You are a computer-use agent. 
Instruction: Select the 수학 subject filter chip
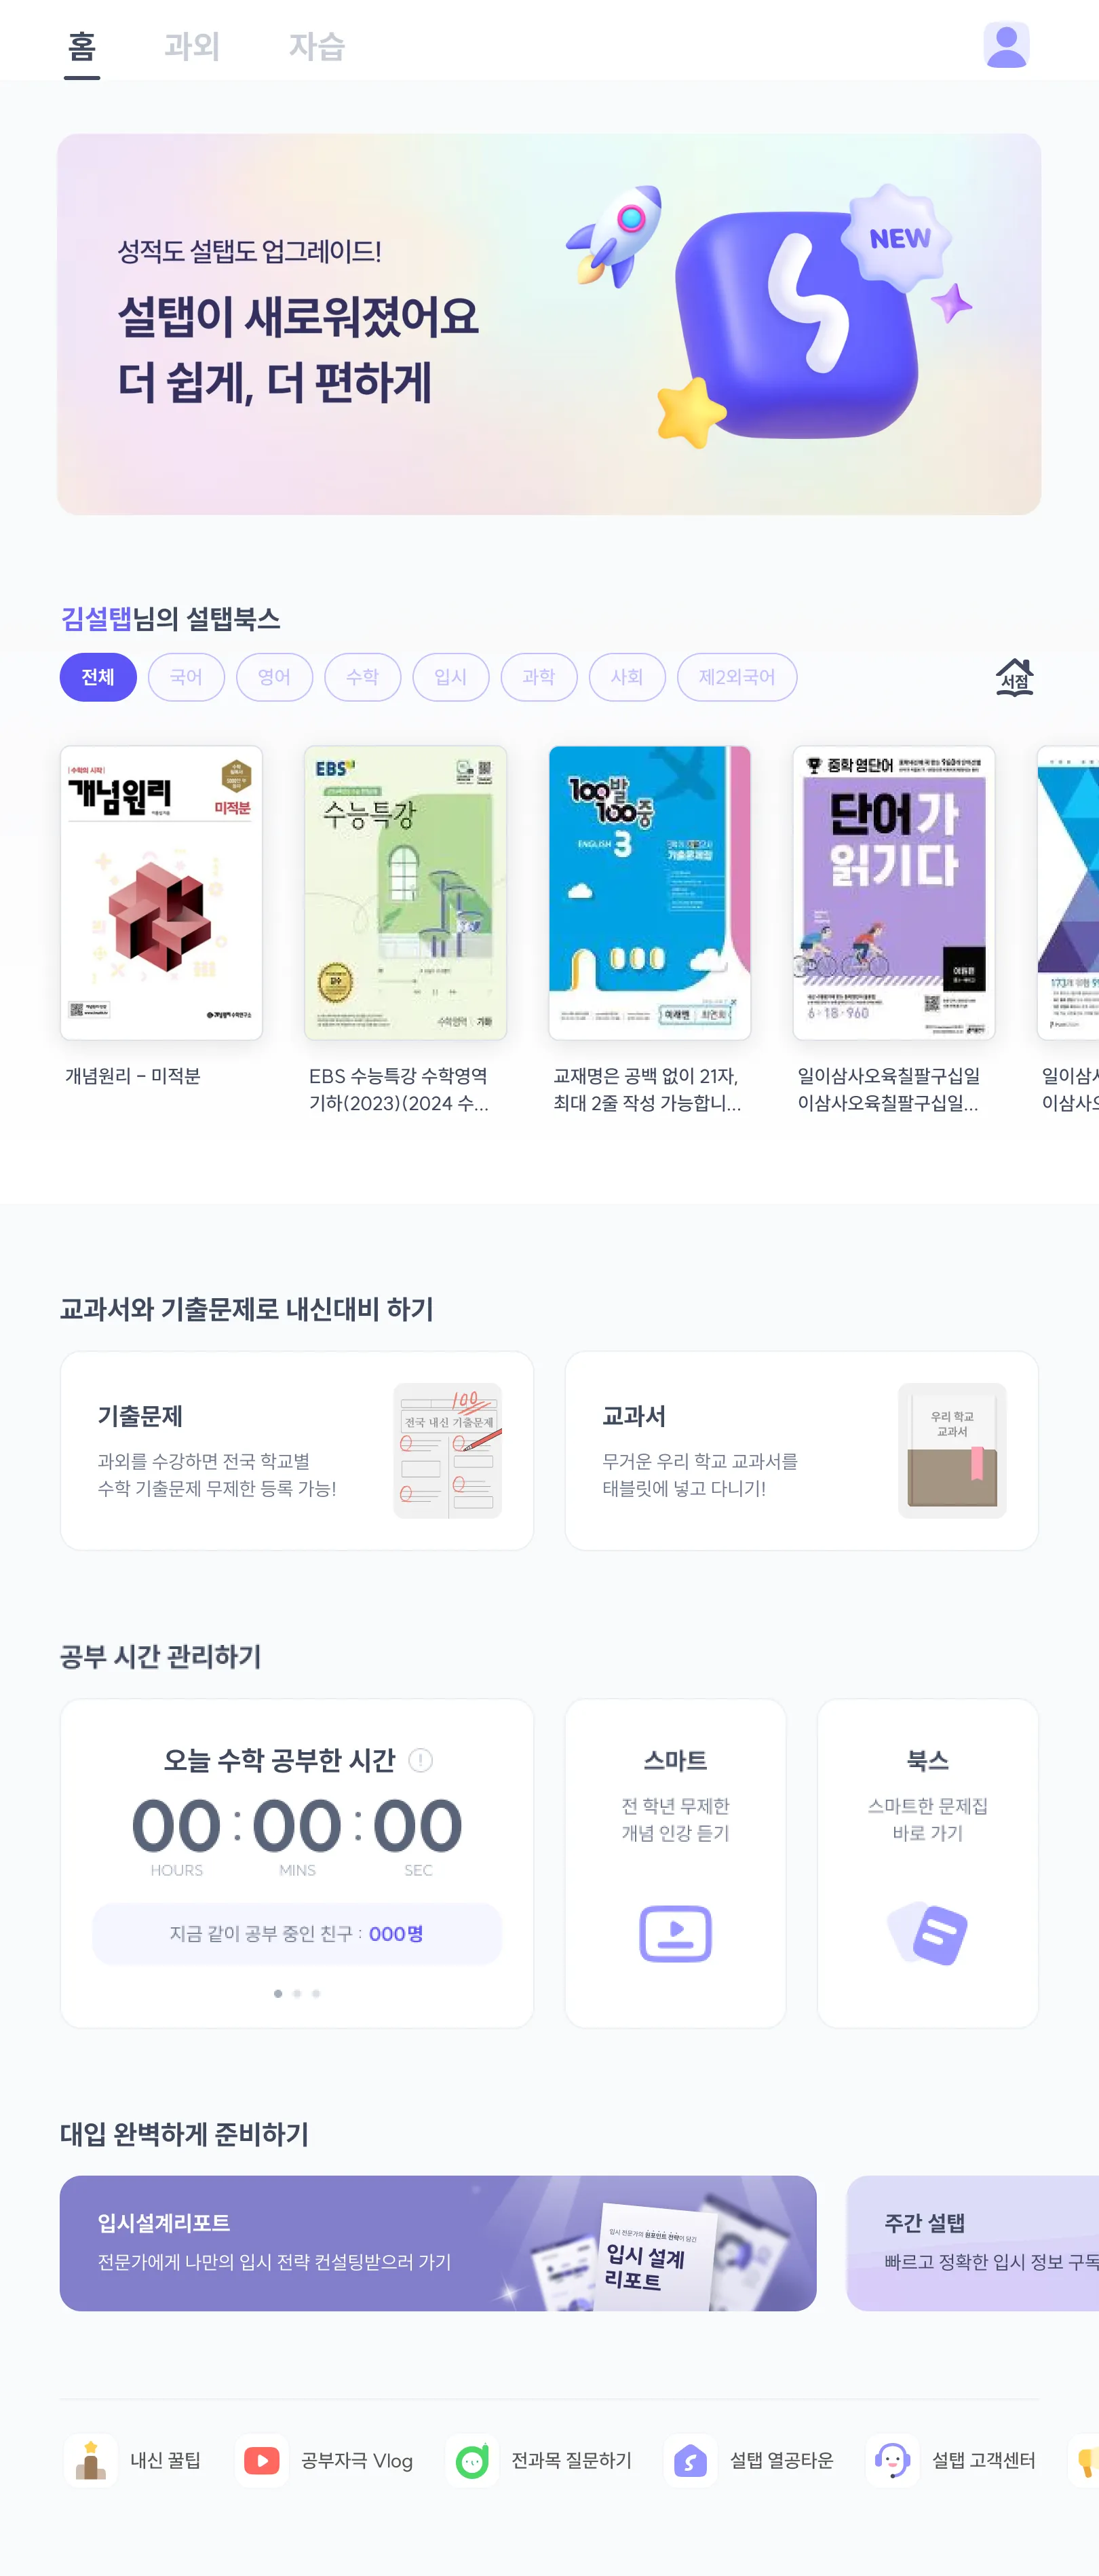[x=362, y=677]
